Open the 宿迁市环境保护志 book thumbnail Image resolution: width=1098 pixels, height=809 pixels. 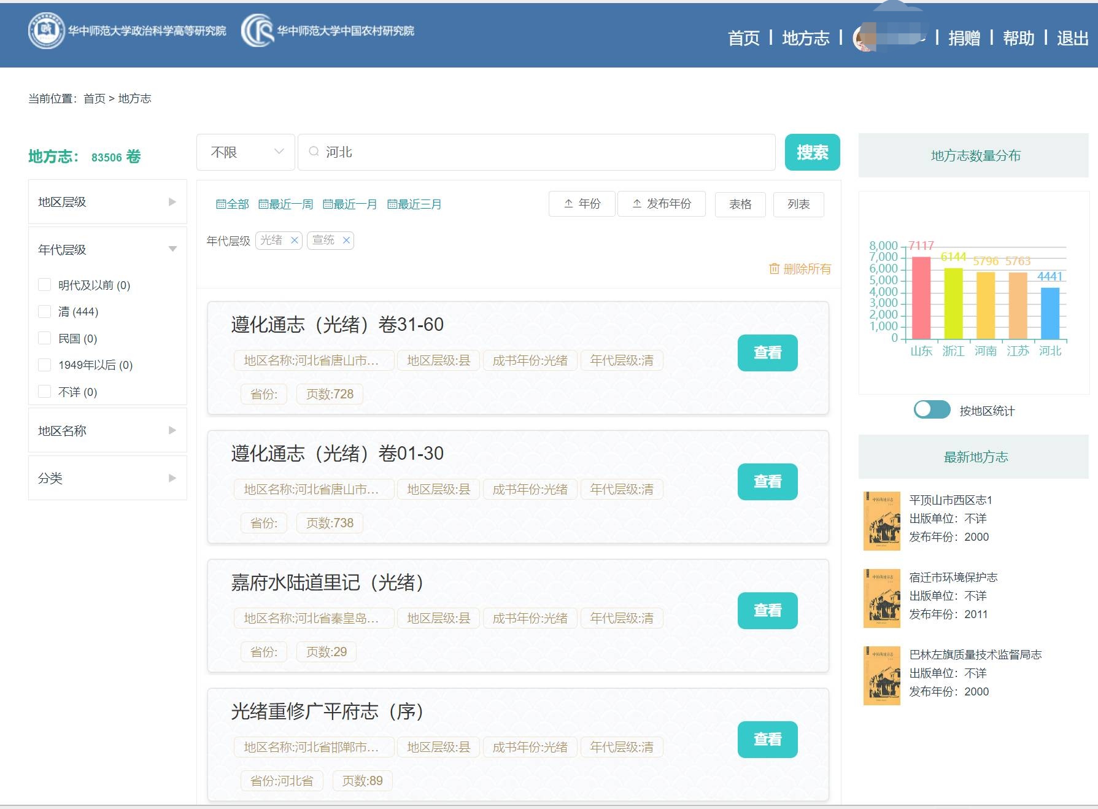881,598
